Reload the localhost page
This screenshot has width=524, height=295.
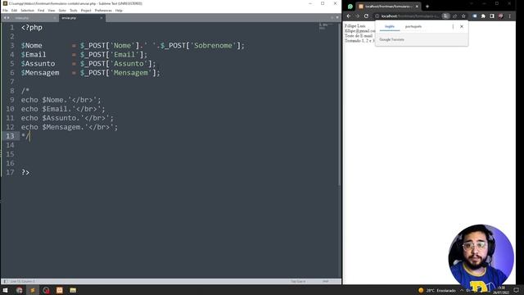click(x=366, y=16)
